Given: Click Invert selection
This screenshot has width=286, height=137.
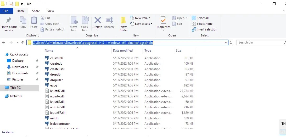Looking at the screenshot, I should [204, 29].
